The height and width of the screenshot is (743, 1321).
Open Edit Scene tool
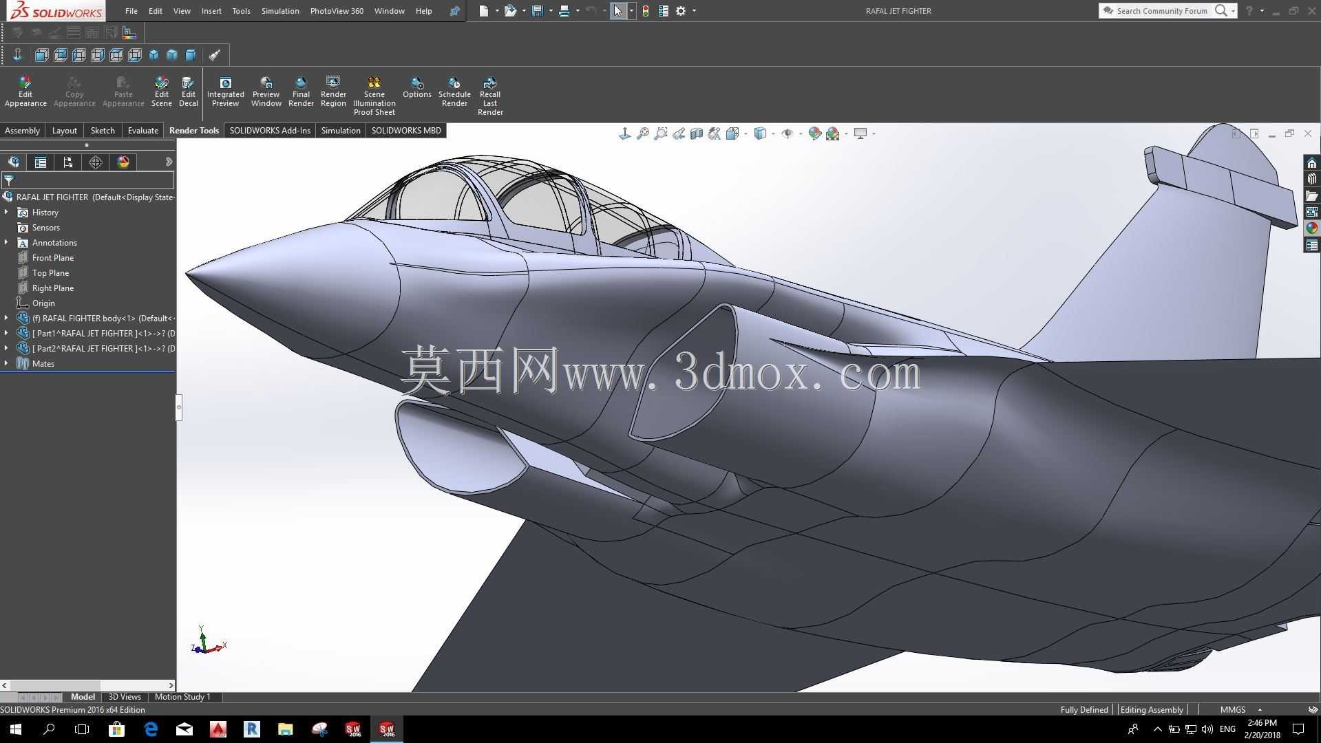(161, 92)
